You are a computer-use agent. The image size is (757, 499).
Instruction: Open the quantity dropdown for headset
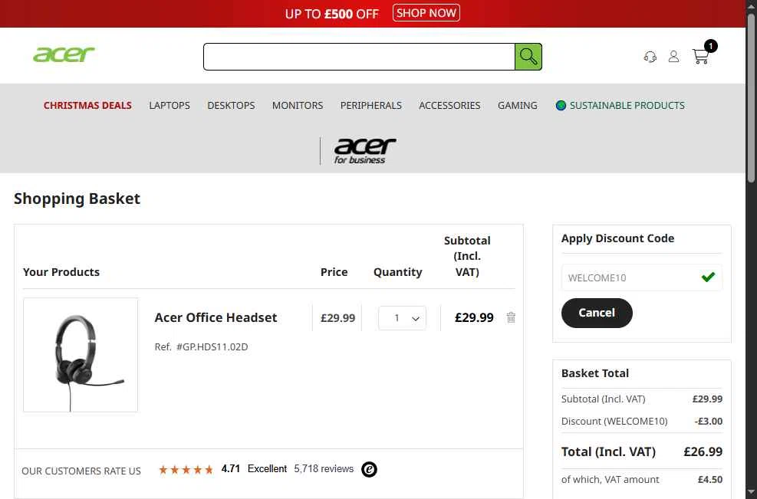(402, 318)
